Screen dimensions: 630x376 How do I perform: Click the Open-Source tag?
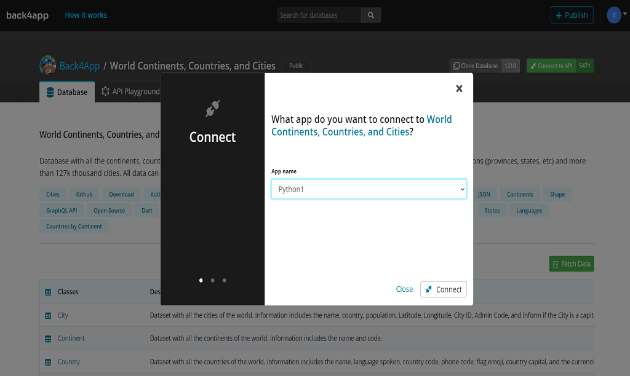pyautogui.click(x=110, y=210)
